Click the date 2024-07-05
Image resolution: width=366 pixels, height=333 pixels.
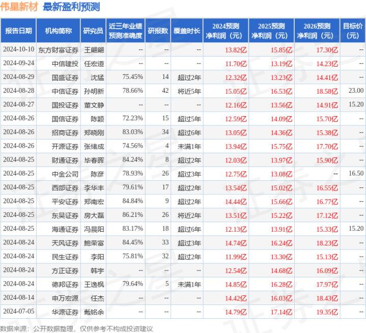coord(19,311)
